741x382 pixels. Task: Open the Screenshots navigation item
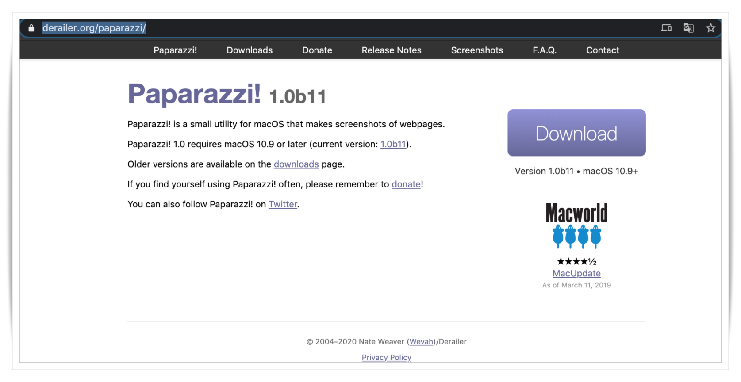[x=477, y=50]
